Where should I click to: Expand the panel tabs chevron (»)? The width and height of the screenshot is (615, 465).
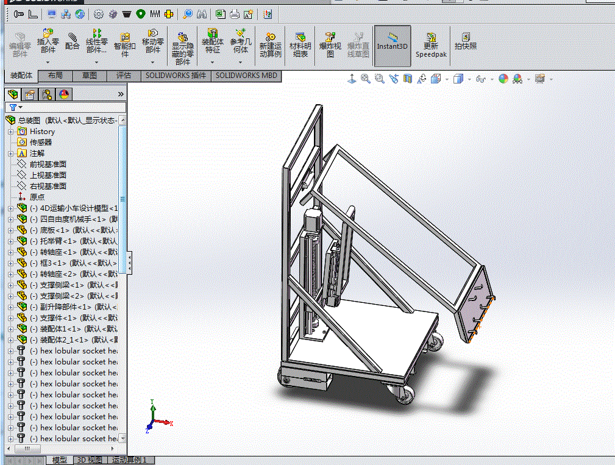point(121,94)
